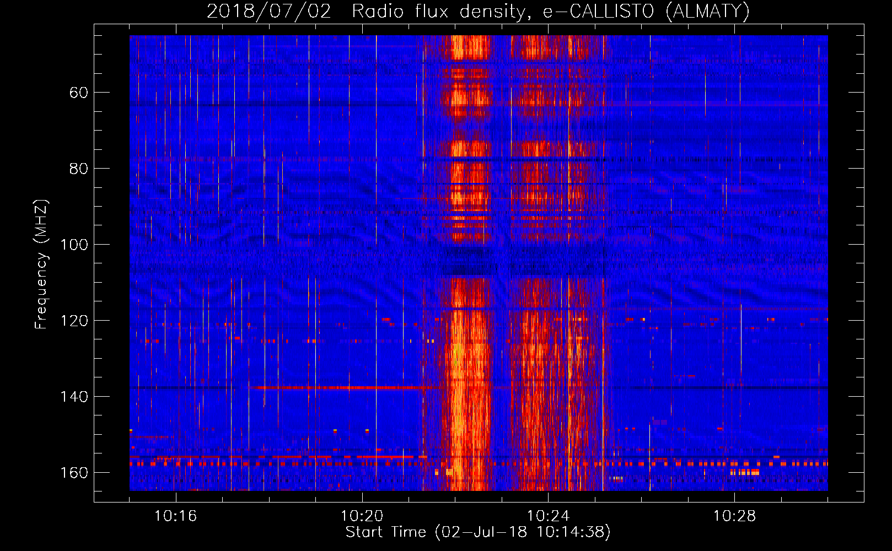The width and height of the screenshot is (892, 551).
Task: Select the frequency axis label 80
Action: (79, 169)
